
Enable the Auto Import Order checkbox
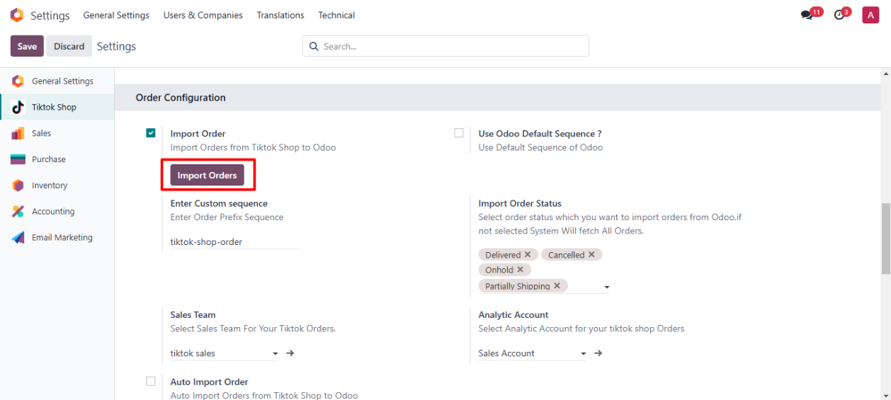click(x=151, y=382)
